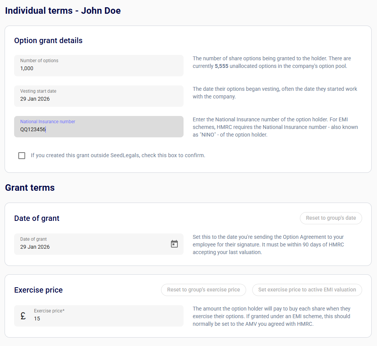This screenshot has height=346, width=377.
Task: Set exercise price to active EMI valuation
Action: [x=307, y=290]
